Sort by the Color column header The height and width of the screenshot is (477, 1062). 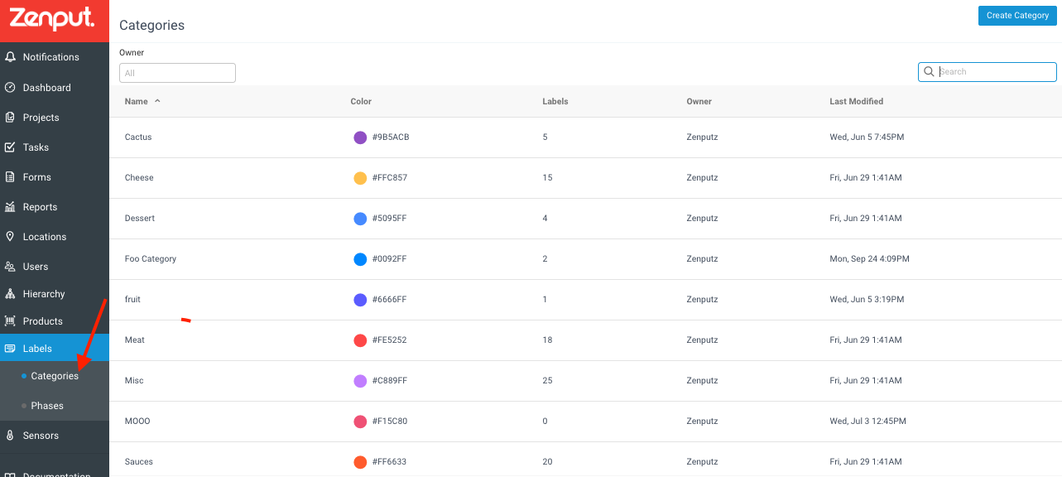click(x=361, y=102)
